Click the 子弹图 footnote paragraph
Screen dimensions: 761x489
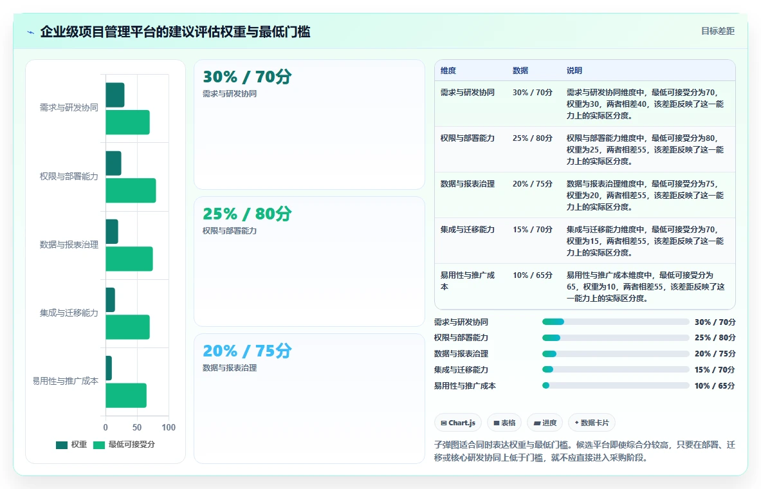(x=584, y=451)
